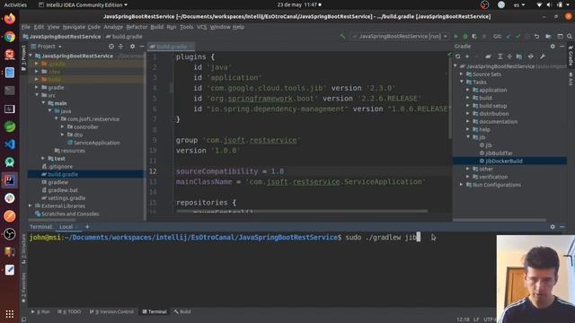
Task: Open Terminal panel settings gear
Action: pos(553,227)
